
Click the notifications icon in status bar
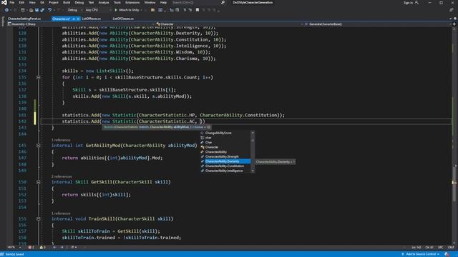pos(447,254)
